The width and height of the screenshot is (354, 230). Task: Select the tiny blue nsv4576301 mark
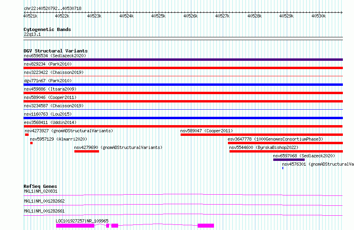tap(283, 168)
